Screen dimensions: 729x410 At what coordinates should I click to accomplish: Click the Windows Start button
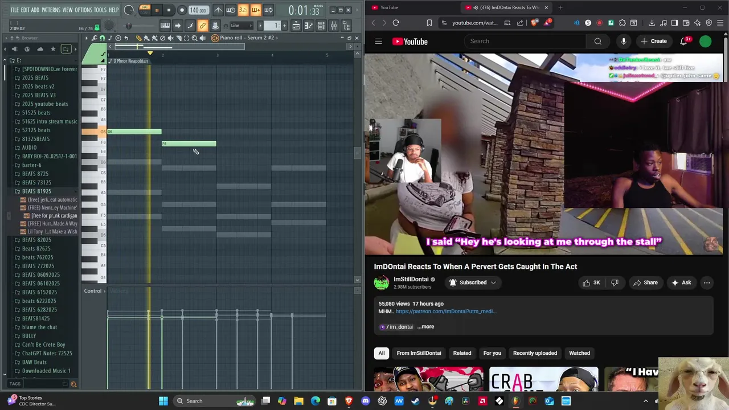[163, 401]
